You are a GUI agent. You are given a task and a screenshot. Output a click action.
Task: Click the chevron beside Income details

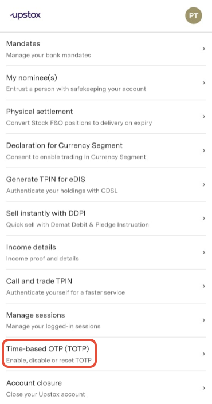[x=204, y=252]
